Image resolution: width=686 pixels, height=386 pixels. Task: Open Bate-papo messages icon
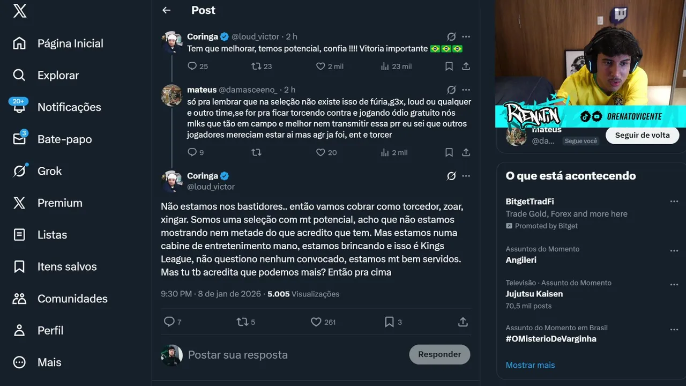tap(19, 139)
